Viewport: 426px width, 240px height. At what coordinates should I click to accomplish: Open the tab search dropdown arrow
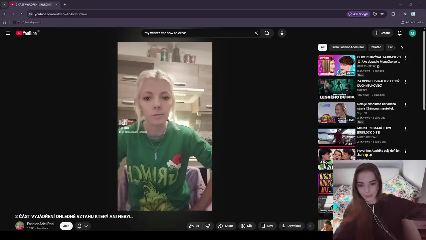pos(4,5)
